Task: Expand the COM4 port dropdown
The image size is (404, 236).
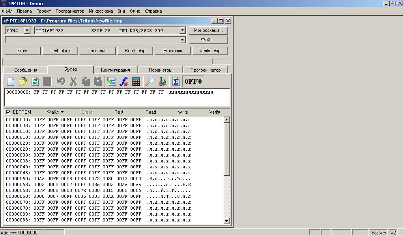Action: (27, 30)
